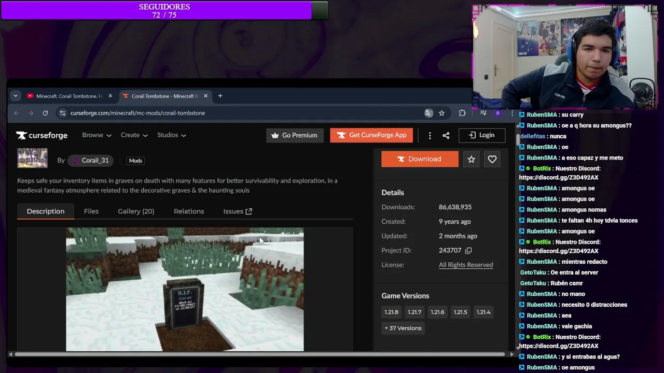
Task: Like the mod with heart icon
Action: [492, 159]
